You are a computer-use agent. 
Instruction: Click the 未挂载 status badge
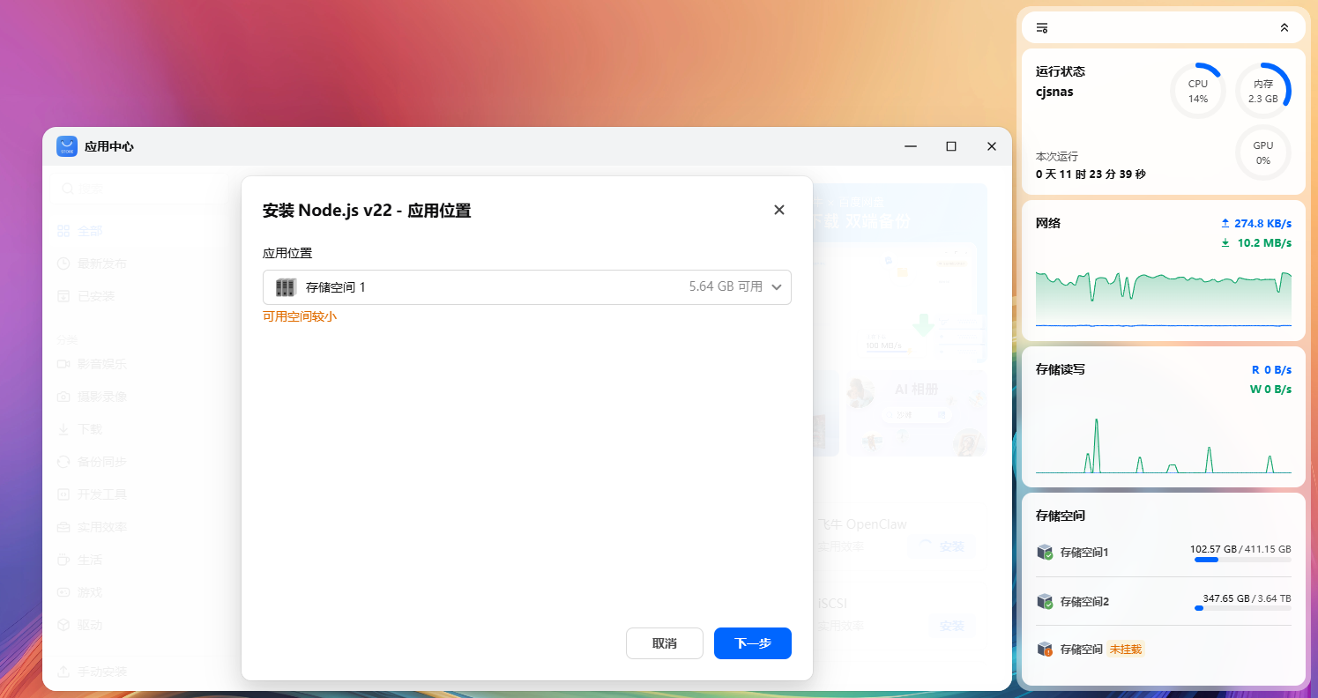(x=1126, y=649)
